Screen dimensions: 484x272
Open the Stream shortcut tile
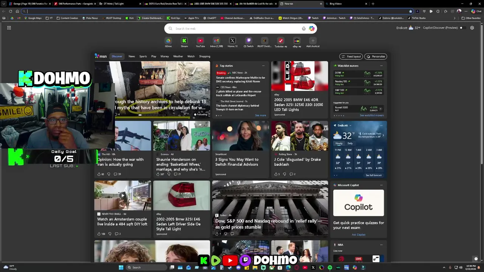[184, 42]
